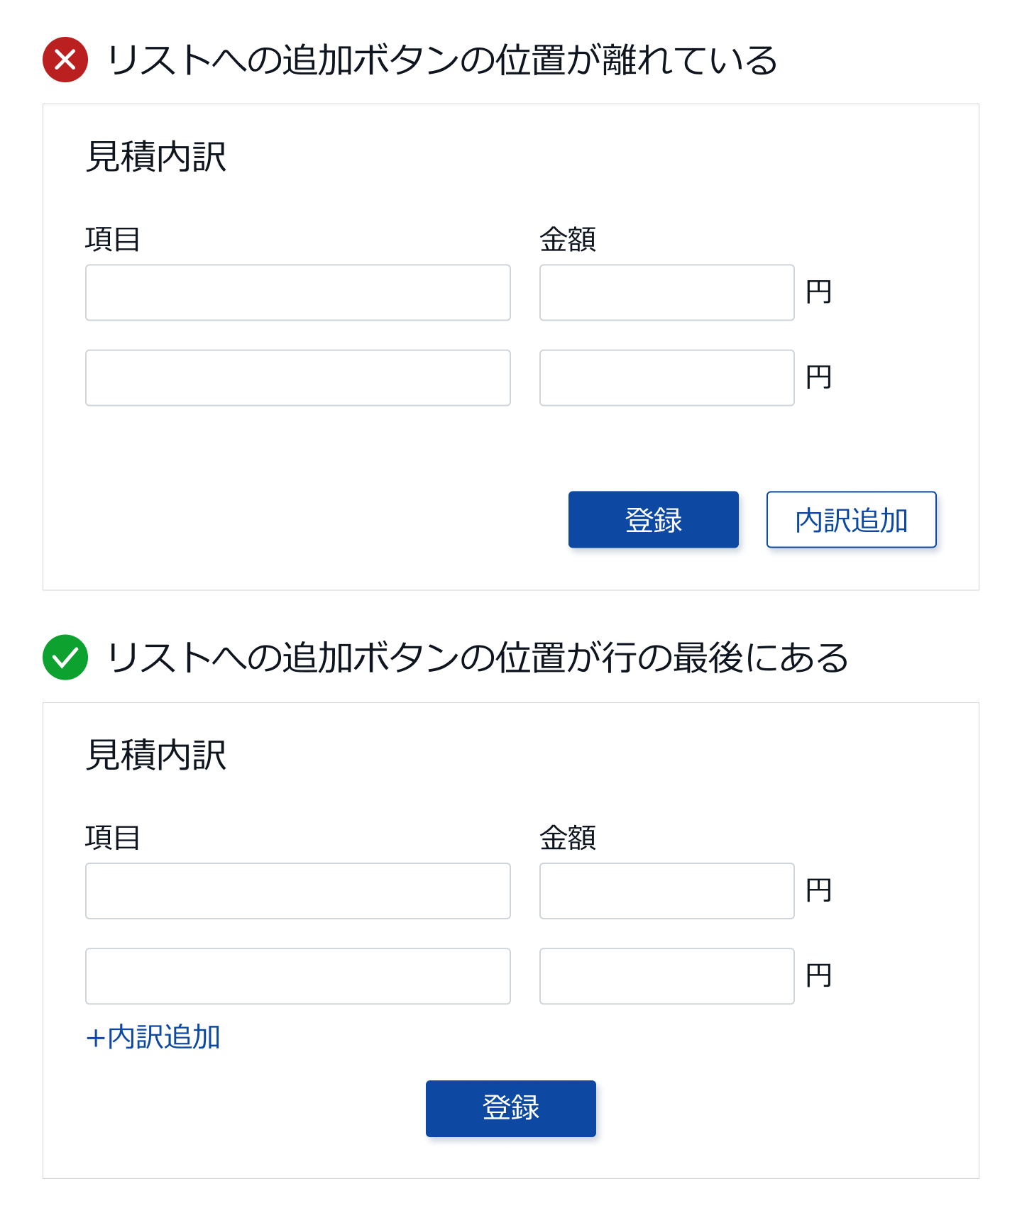Image resolution: width=1022 pixels, height=1218 pixels.
Task: Click the first 金額 input in the good example
Action: tap(666, 890)
